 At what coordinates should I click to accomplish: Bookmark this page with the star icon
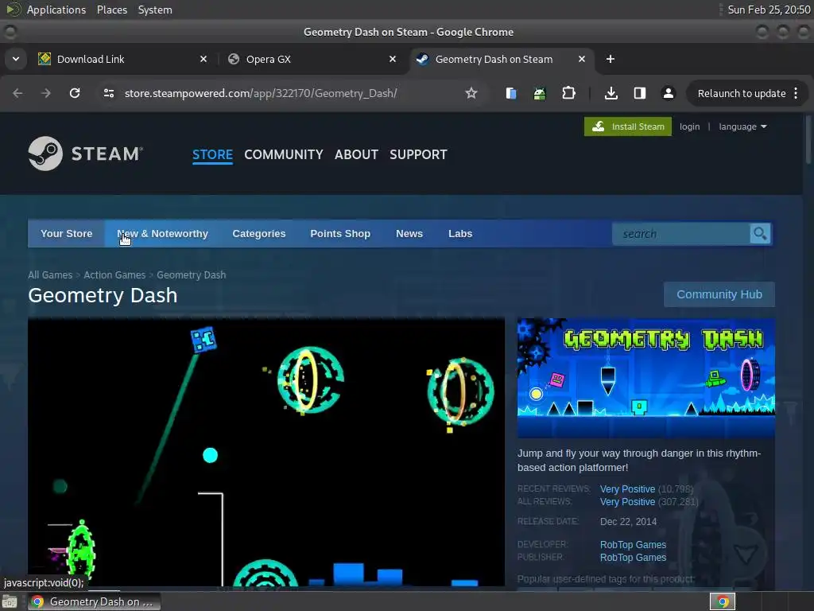471,93
